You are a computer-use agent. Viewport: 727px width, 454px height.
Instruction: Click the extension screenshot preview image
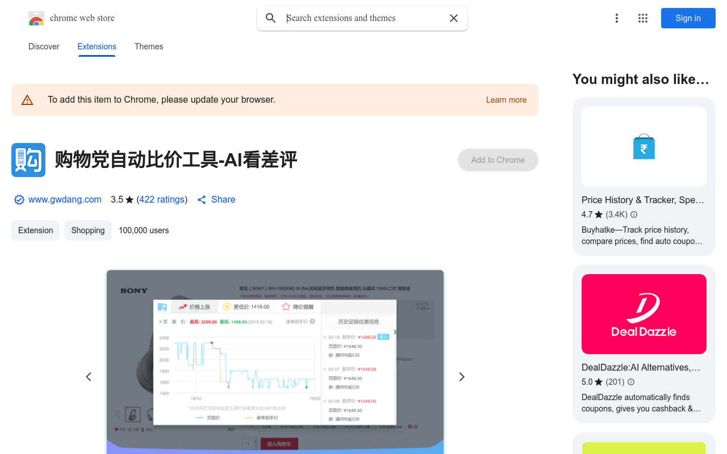tap(275, 362)
